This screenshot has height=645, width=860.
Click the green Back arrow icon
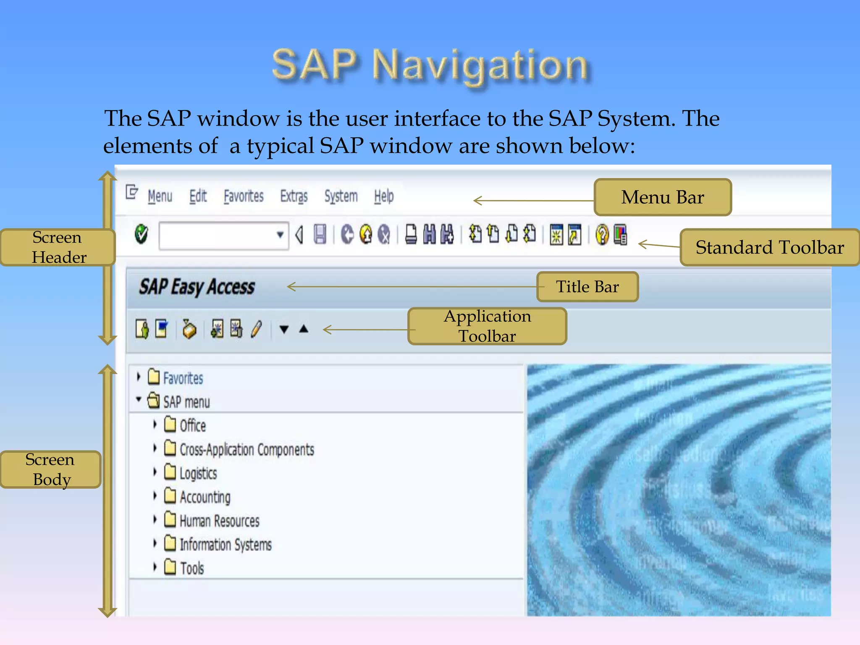pyautogui.click(x=347, y=234)
